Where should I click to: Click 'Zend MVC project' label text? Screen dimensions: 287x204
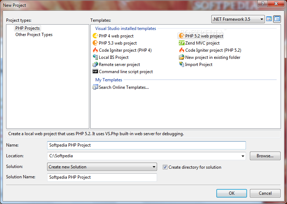tap(202, 43)
